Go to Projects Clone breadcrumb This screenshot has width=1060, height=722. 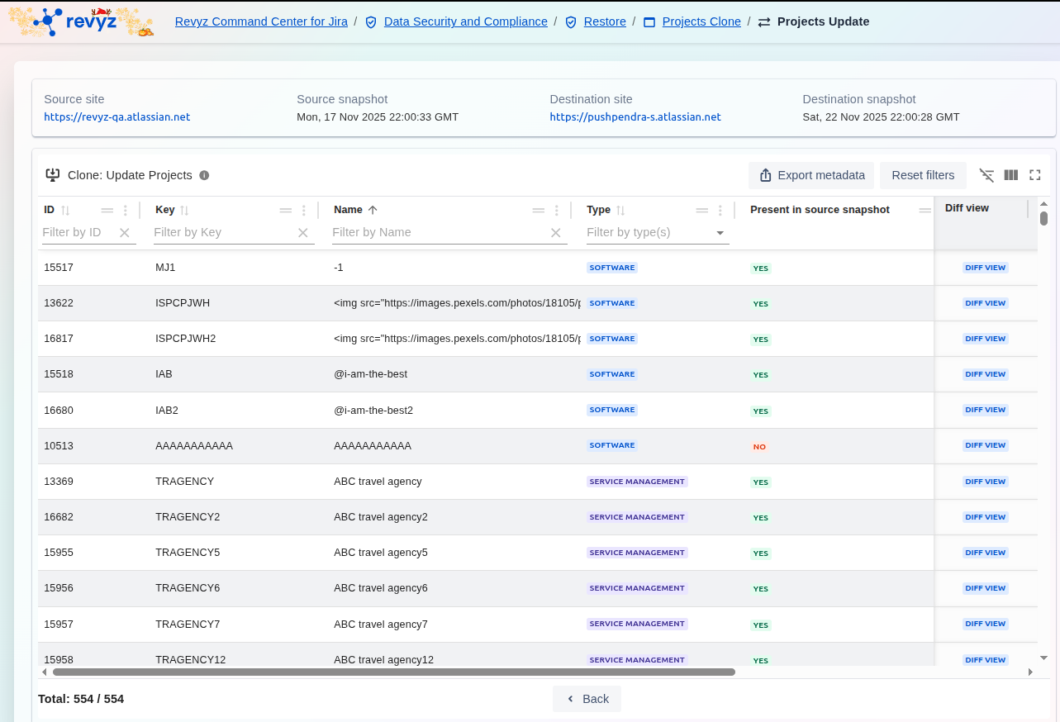701,21
